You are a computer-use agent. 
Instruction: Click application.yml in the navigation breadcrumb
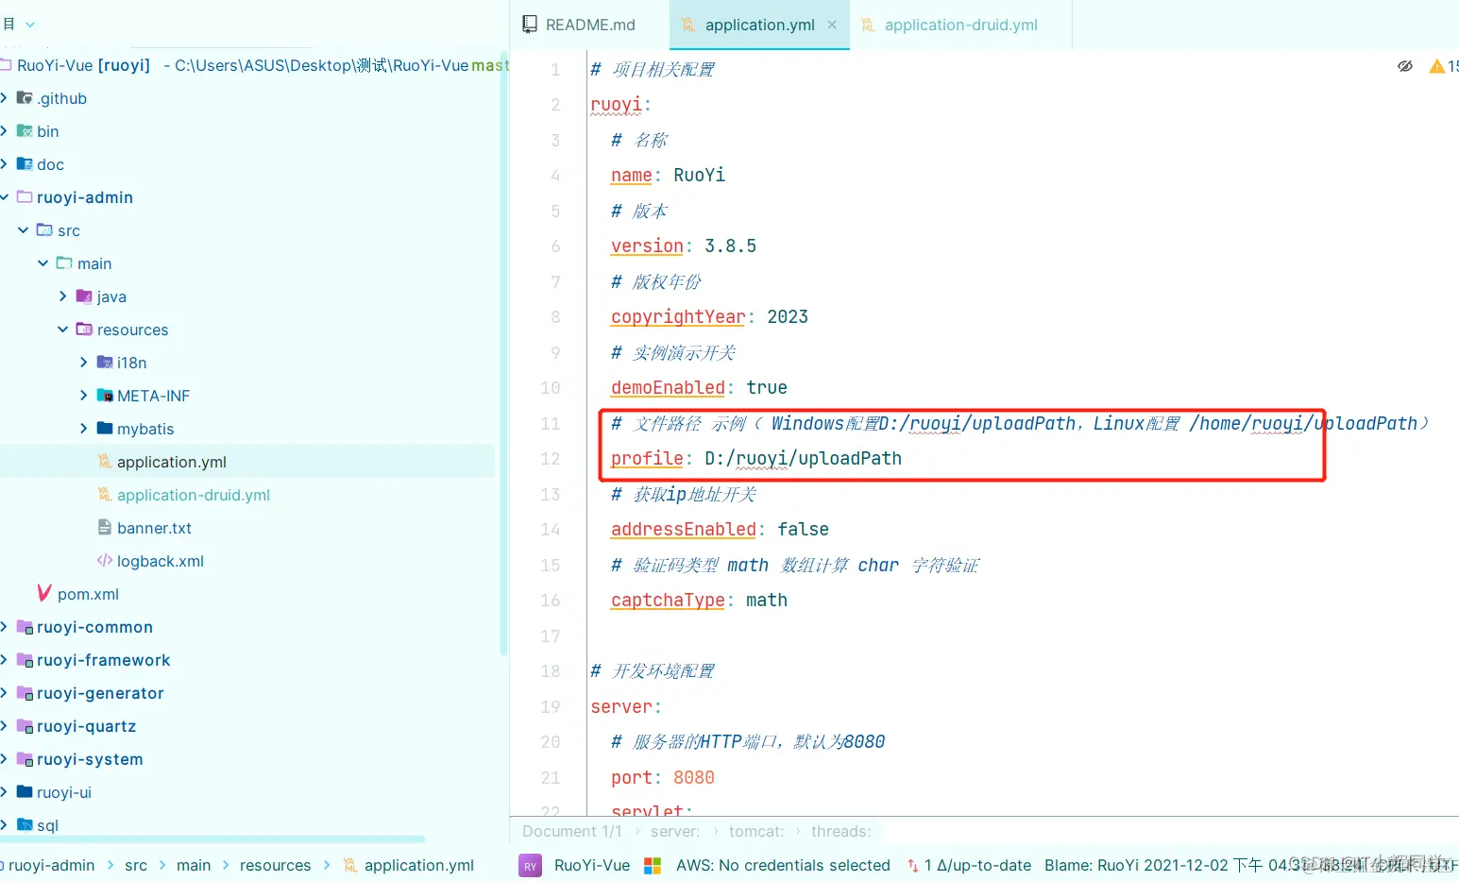[419, 865]
